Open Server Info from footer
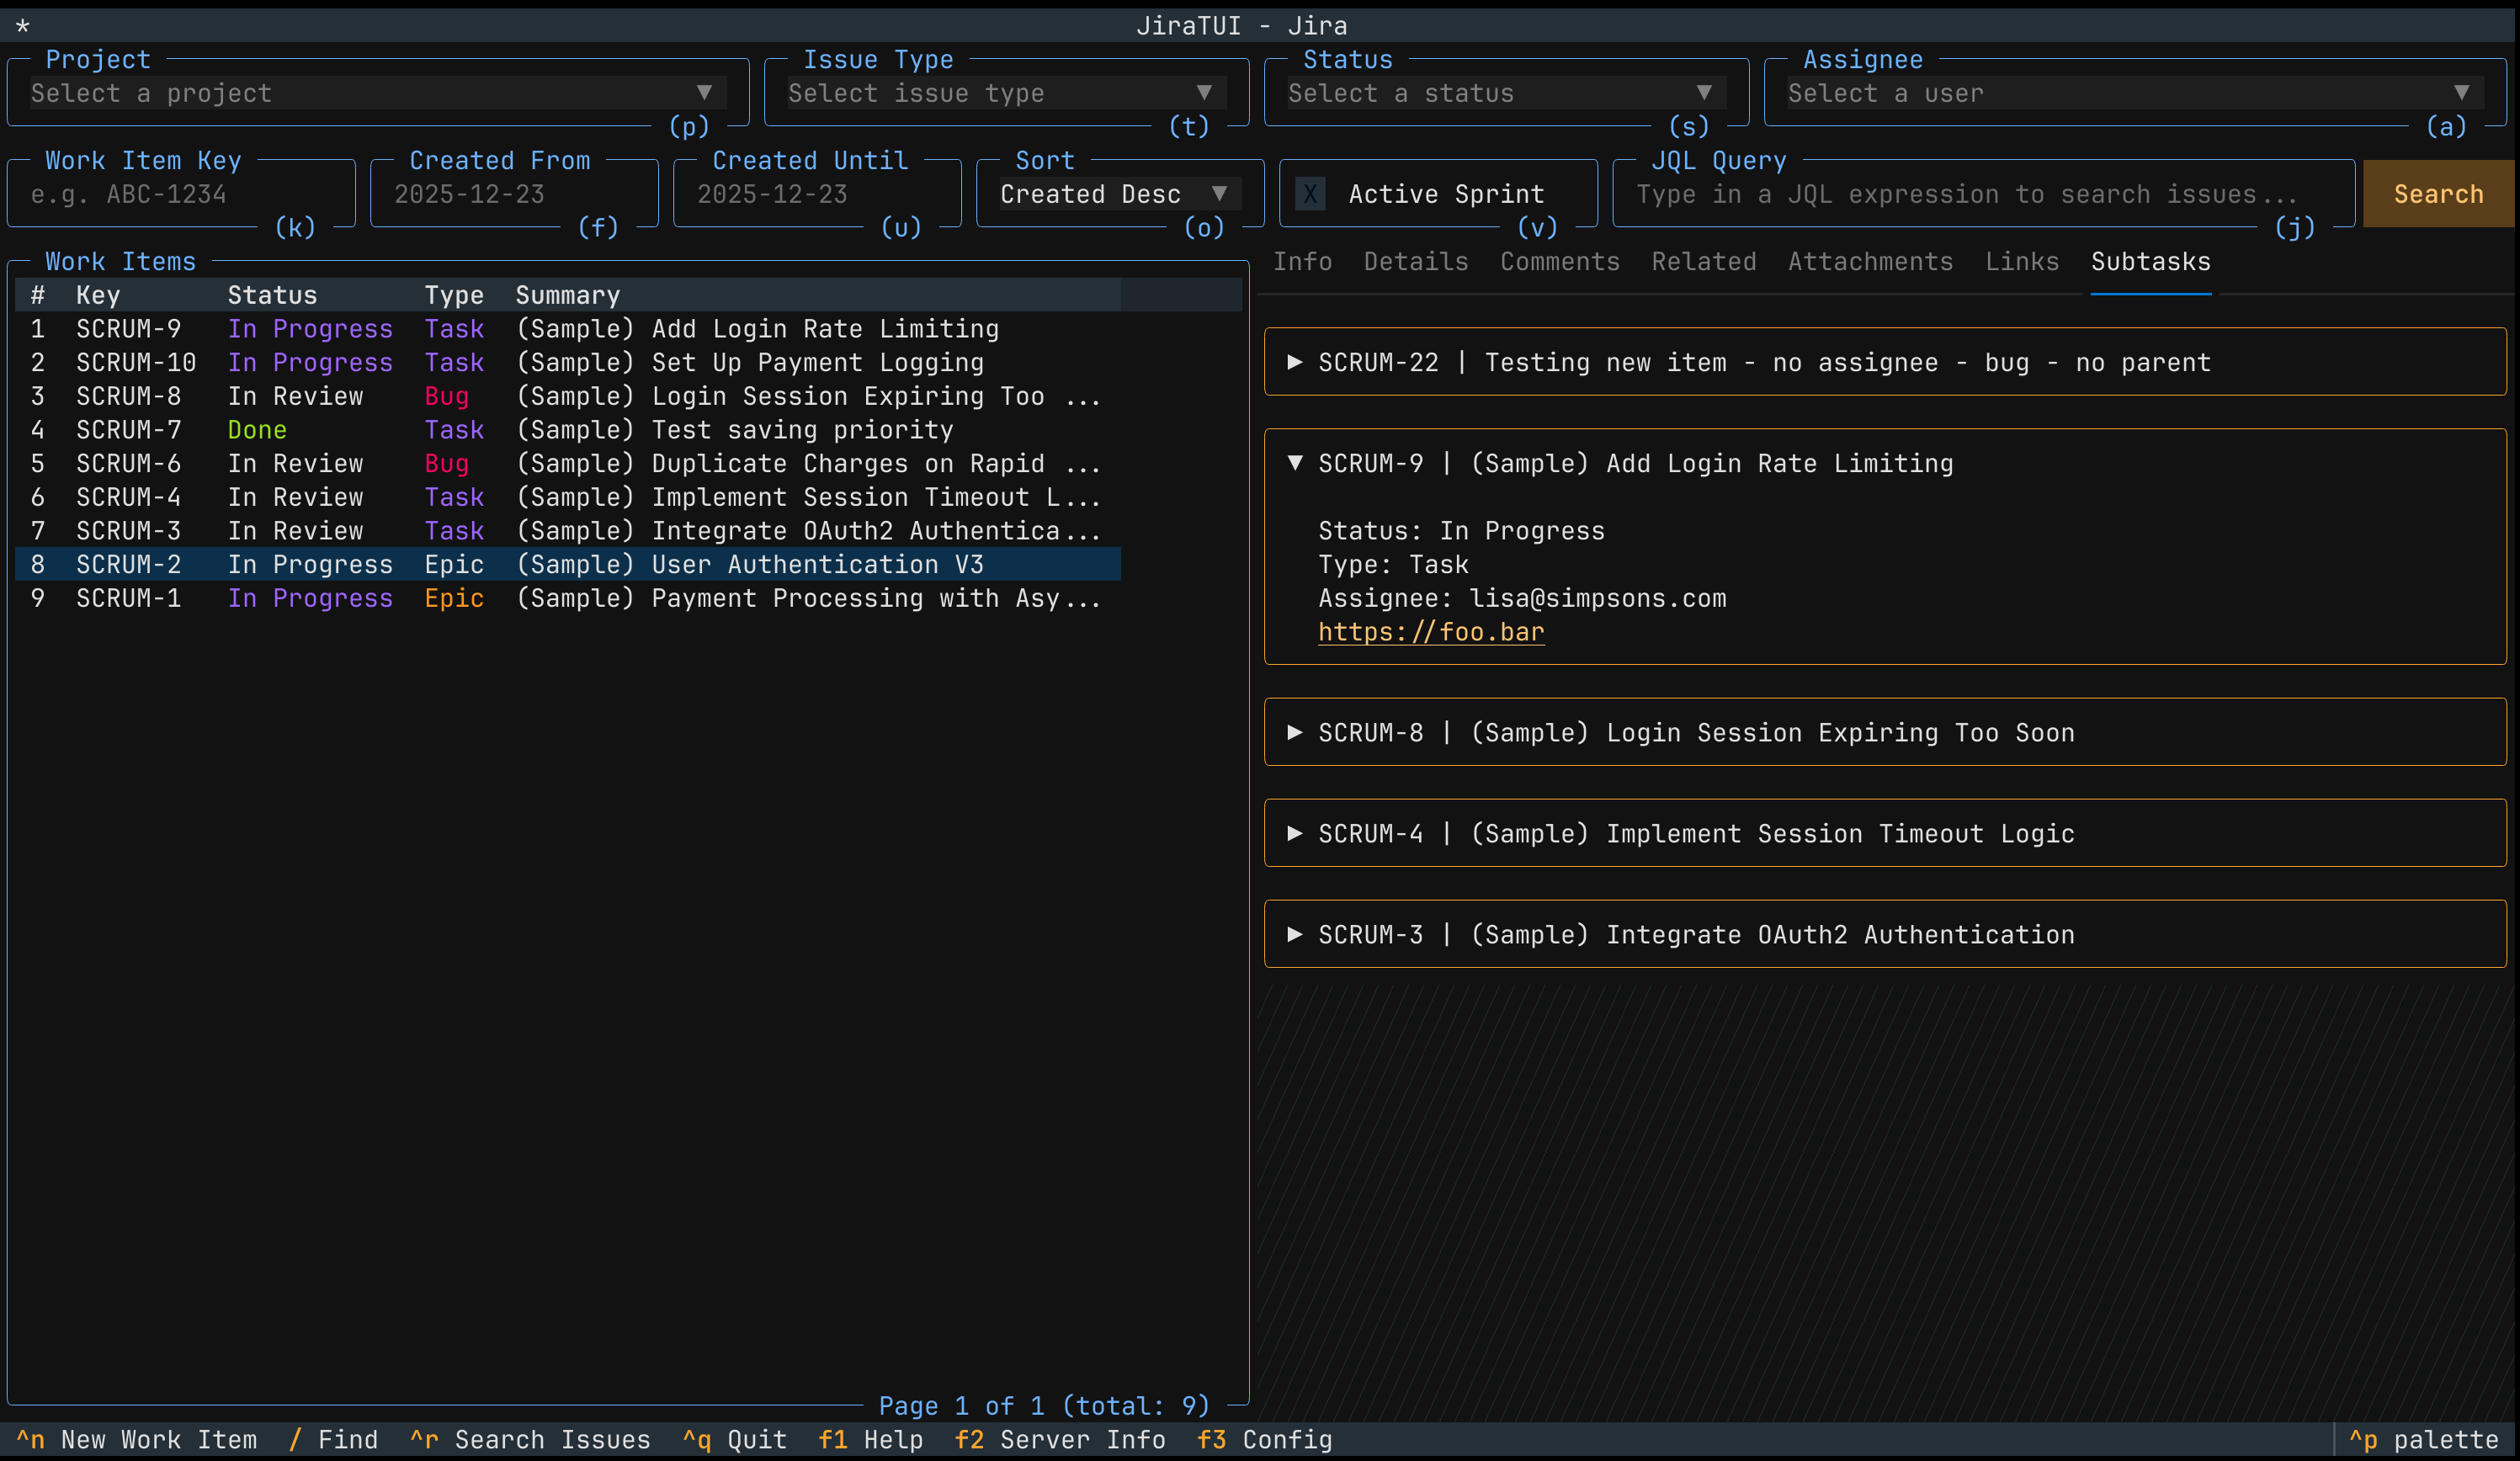The height and width of the screenshot is (1461, 2520). [1060, 1440]
